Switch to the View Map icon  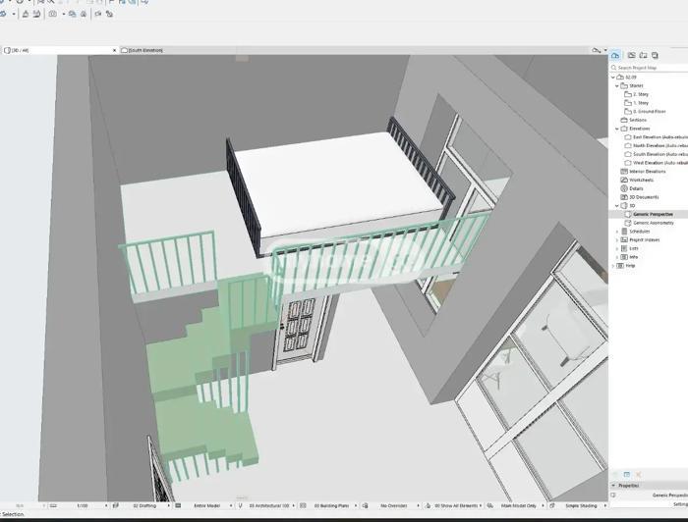coord(631,55)
